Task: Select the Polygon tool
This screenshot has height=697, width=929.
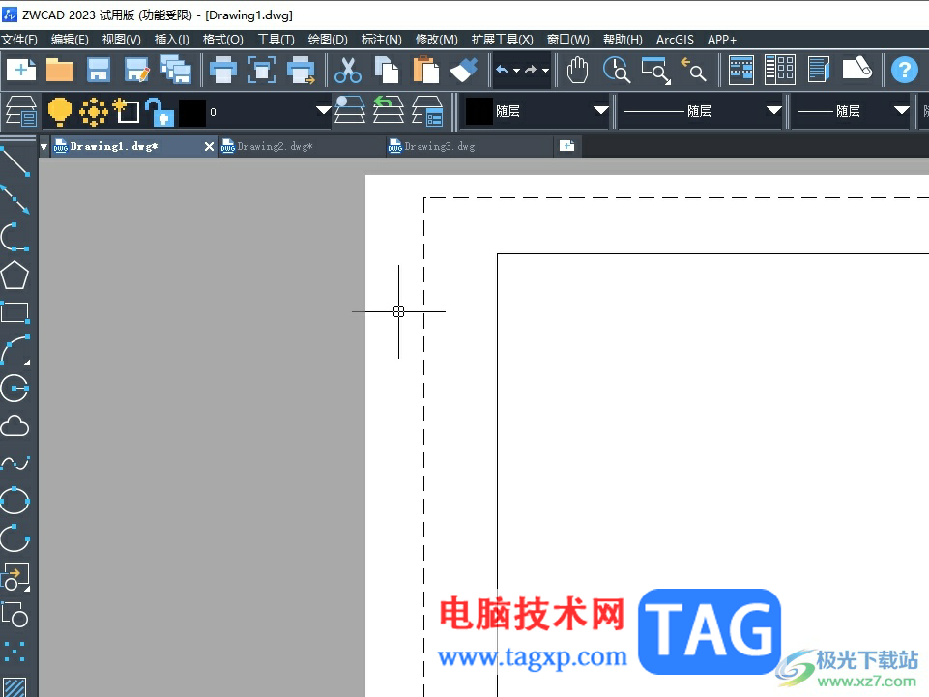Action: (x=15, y=275)
